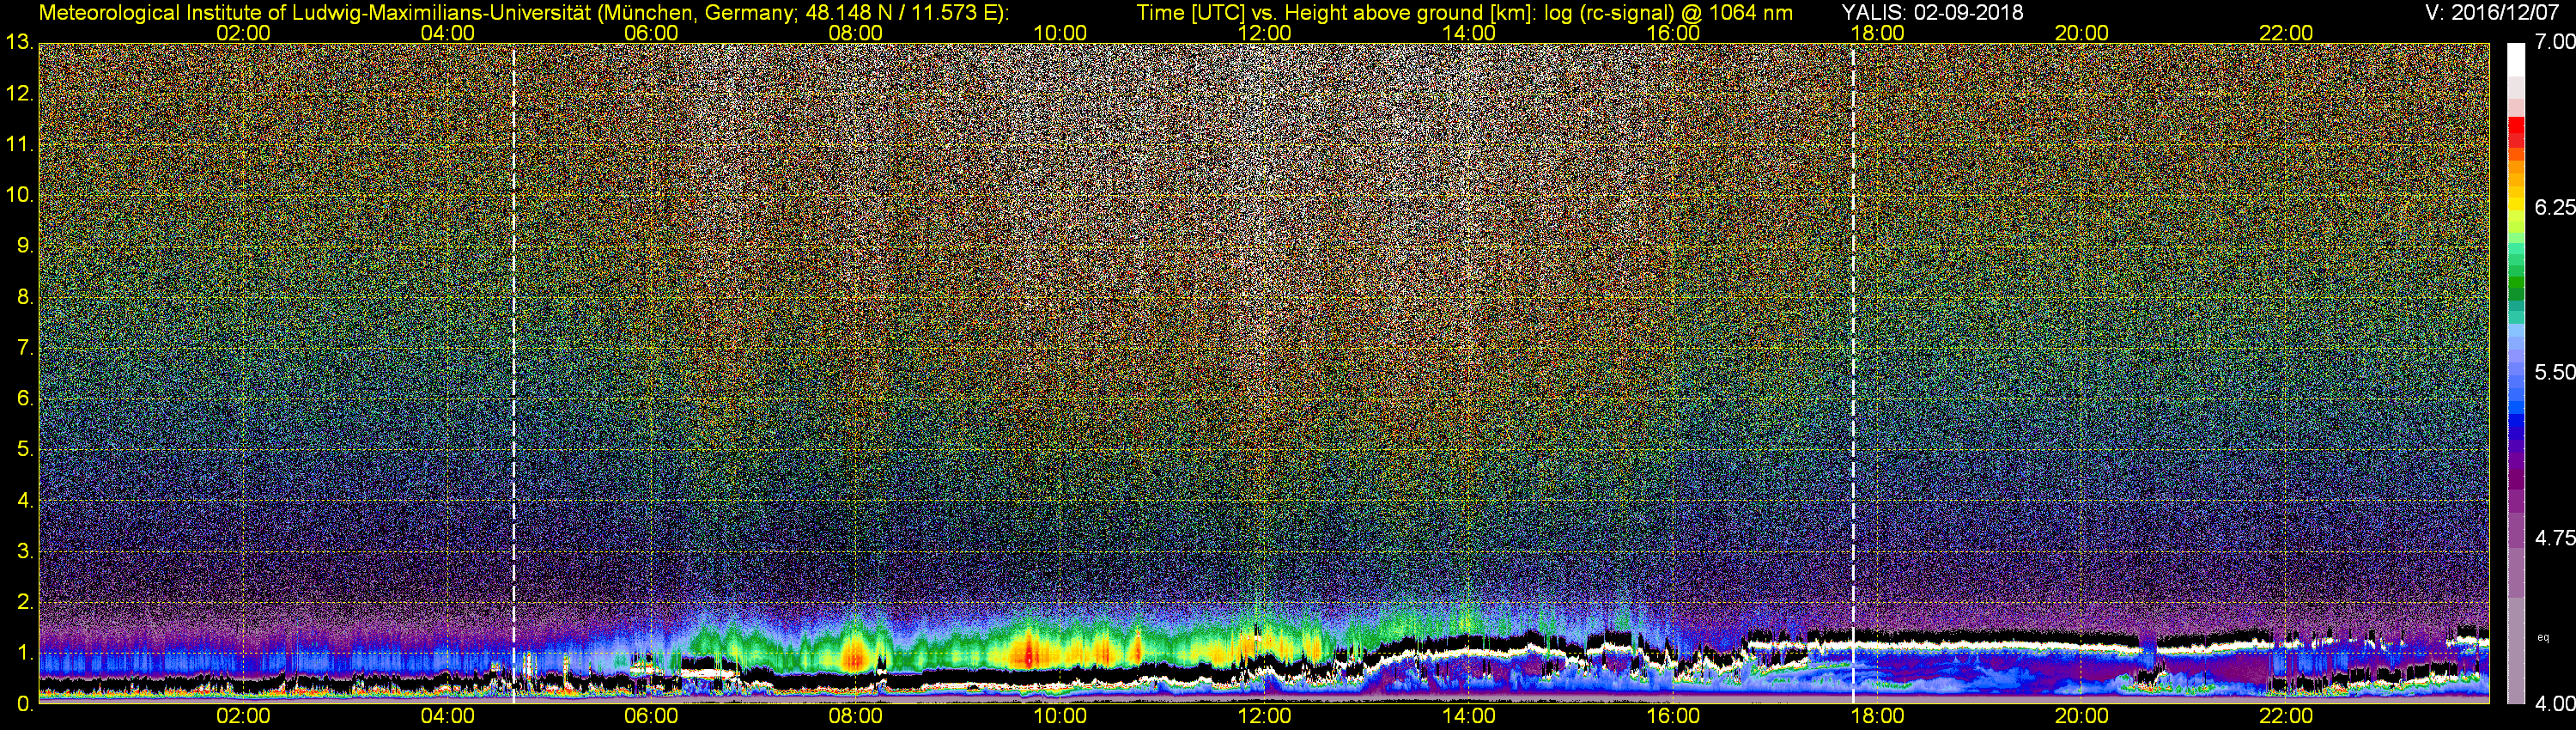
Task: Click the height axis label 5
Action: [x=25, y=450]
